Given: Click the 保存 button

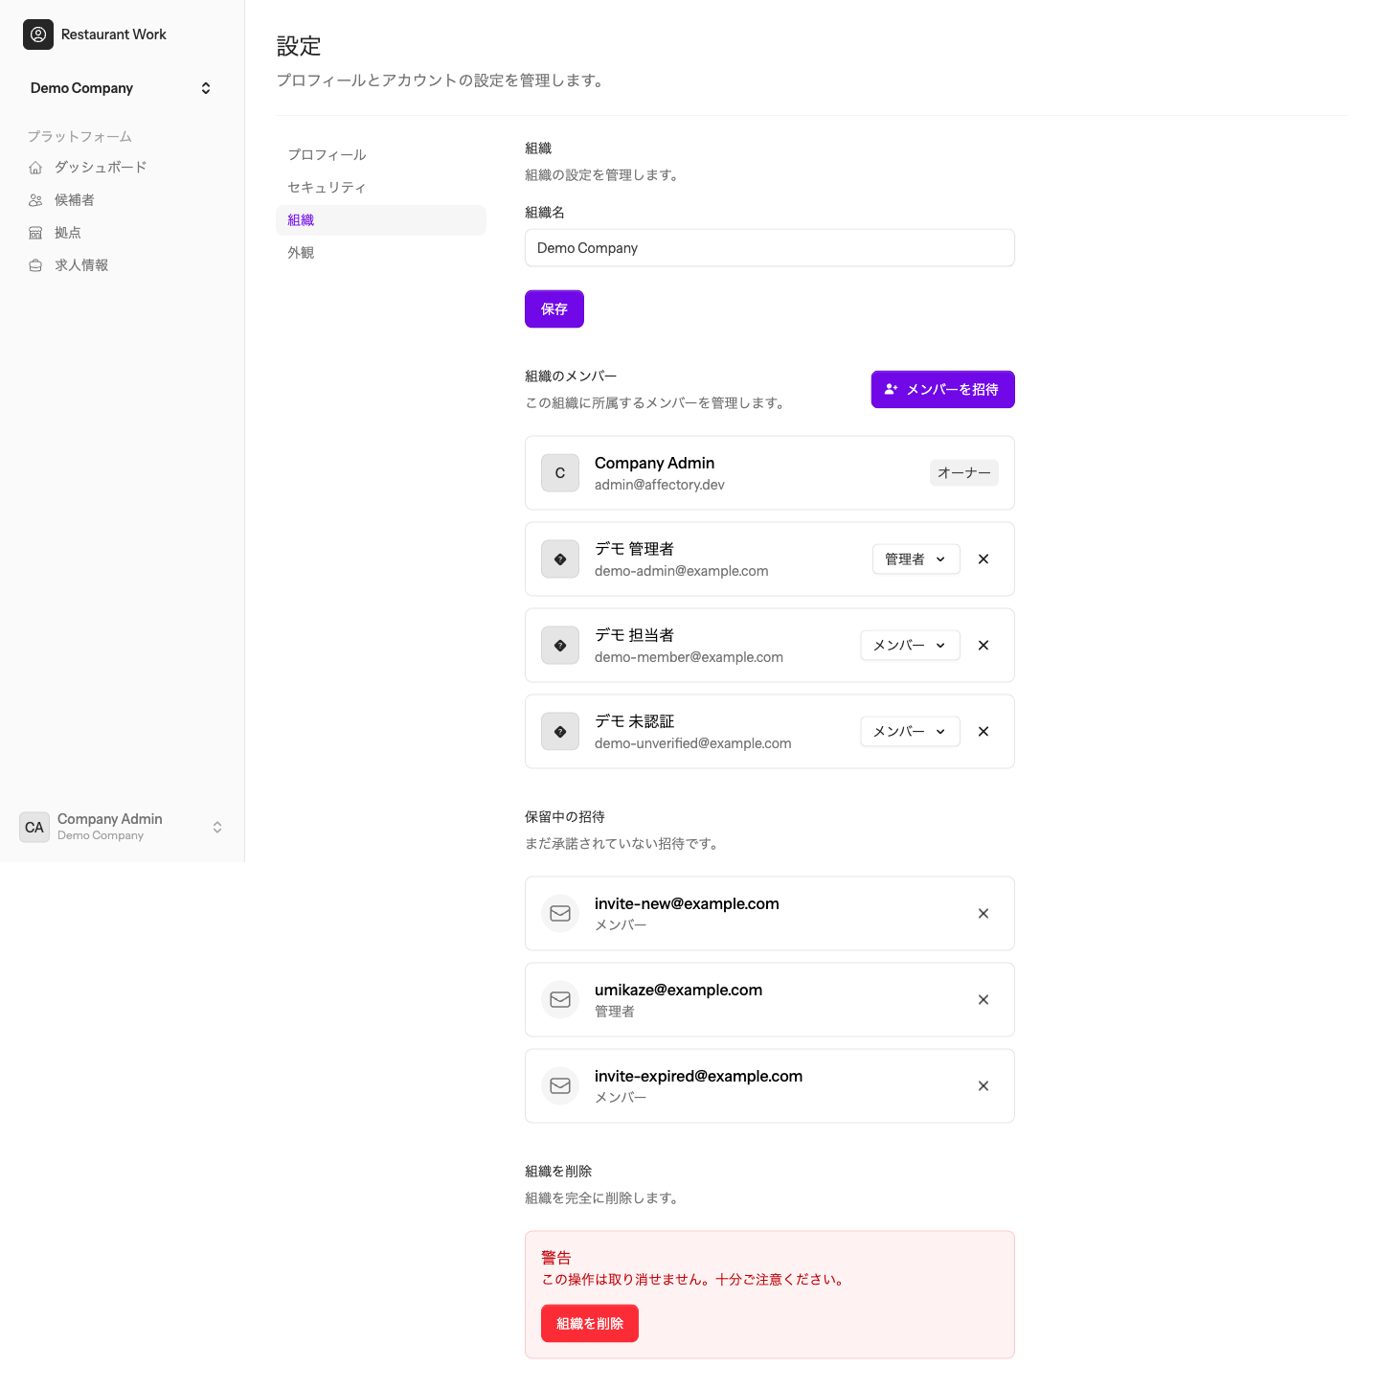Looking at the screenshot, I should tap(554, 309).
